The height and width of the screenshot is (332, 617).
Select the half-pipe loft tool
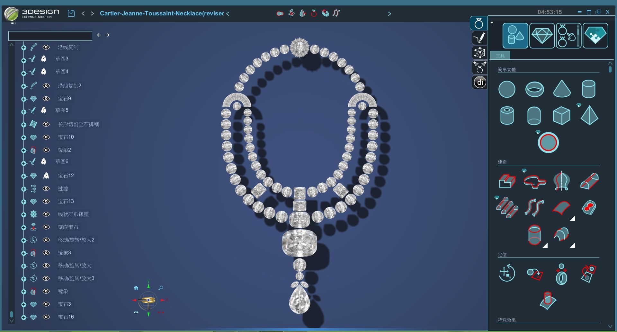coord(589,181)
